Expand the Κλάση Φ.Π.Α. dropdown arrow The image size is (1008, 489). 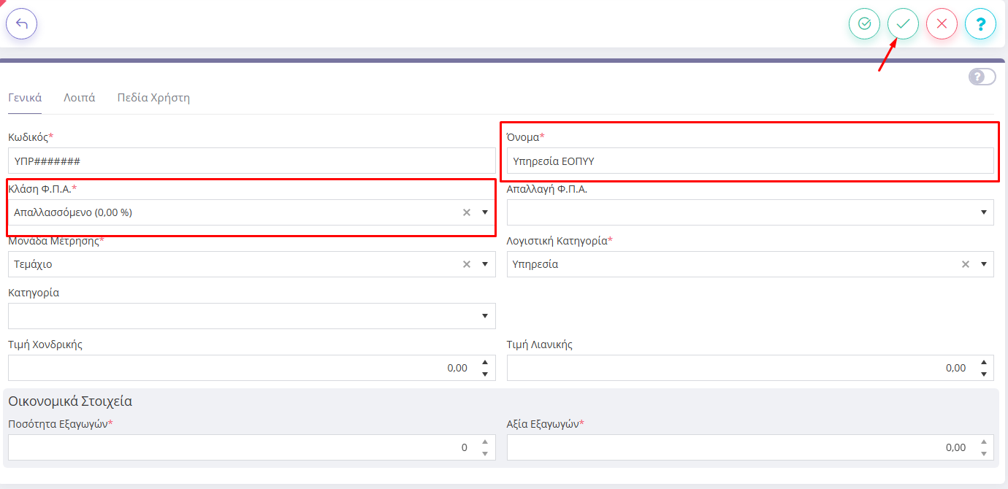(484, 212)
